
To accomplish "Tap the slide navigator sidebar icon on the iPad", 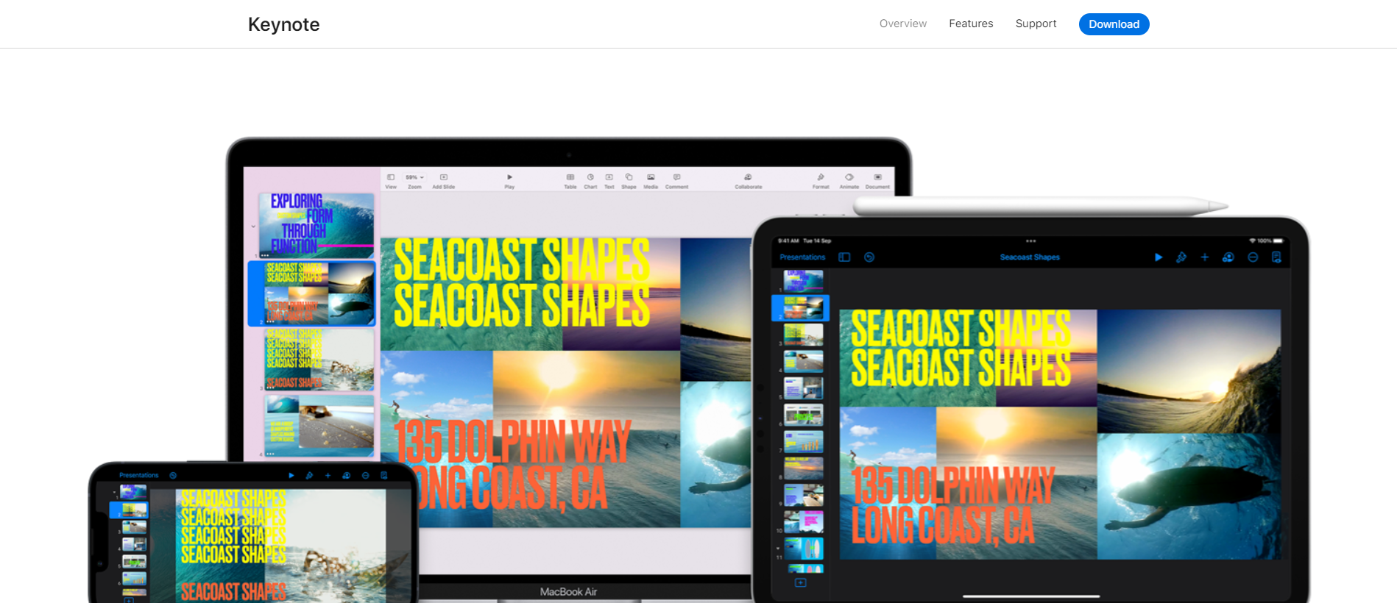I will (844, 257).
